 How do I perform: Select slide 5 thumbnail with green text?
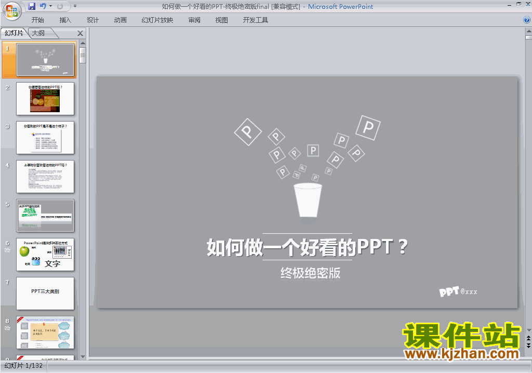[45, 216]
